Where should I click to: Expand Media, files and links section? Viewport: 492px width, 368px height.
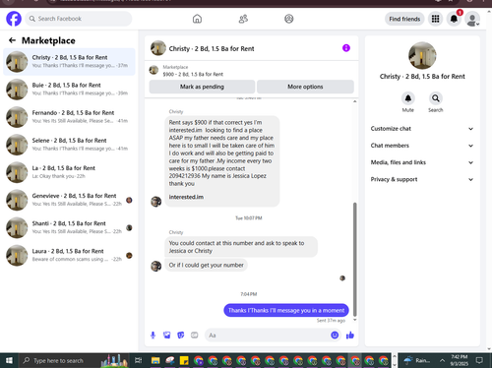pyautogui.click(x=422, y=162)
